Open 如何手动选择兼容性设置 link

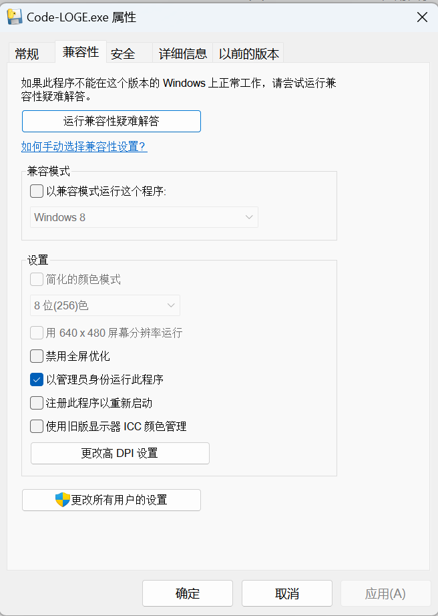(x=84, y=146)
